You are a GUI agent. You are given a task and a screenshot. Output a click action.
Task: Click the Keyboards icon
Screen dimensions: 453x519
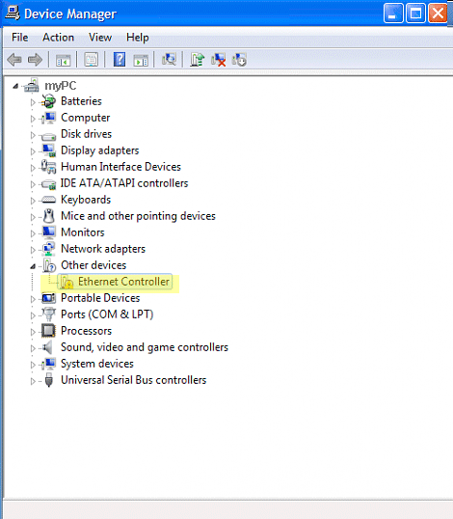(49, 200)
